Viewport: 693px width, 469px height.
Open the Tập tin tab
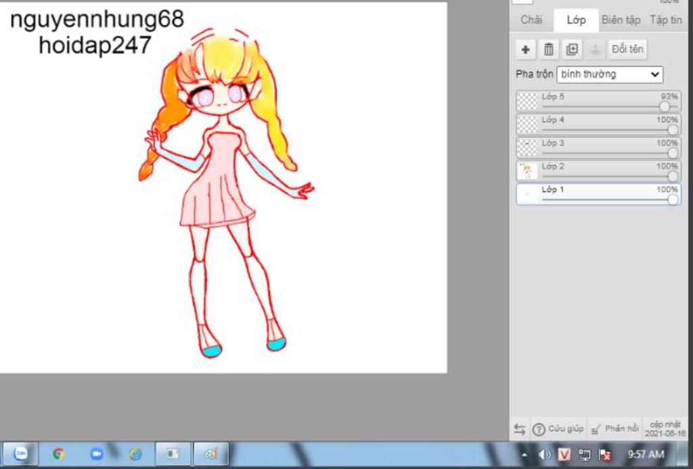point(666,20)
